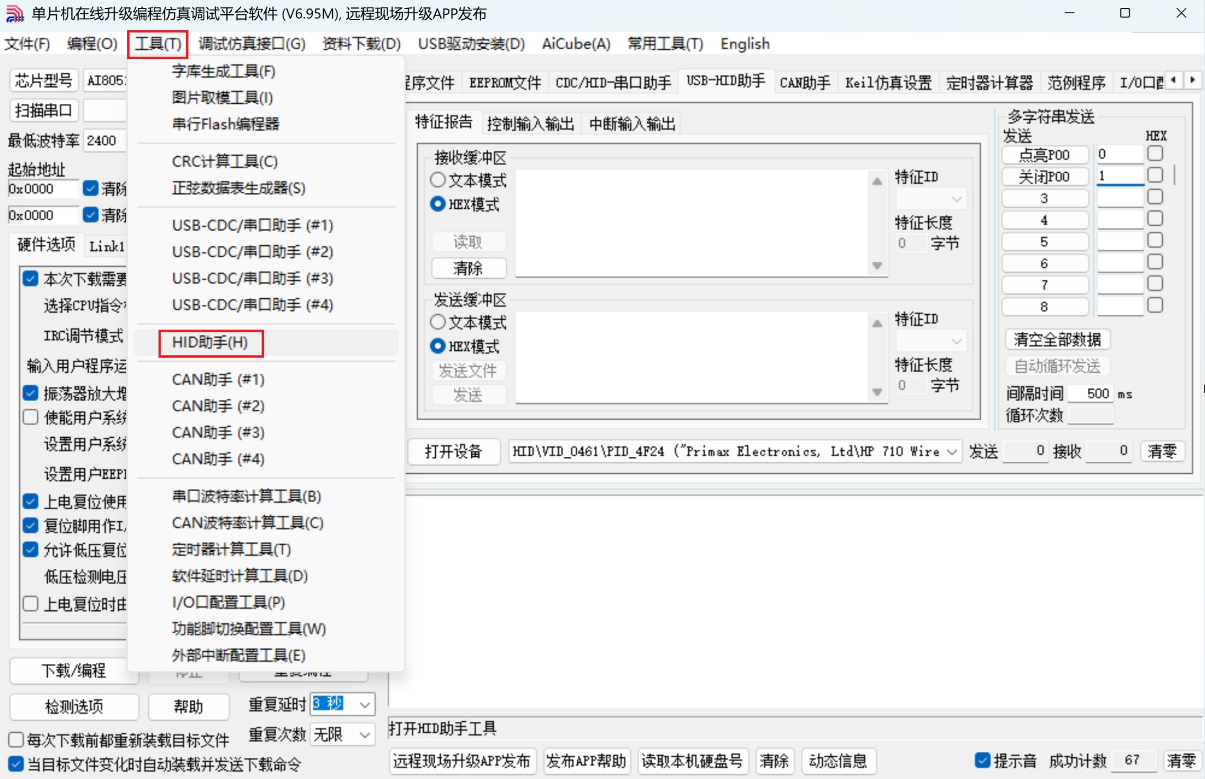This screenshot has width=1205, height=779.
Task: Open send buffer 特征ID dropdown
Action: click(956, 341)
